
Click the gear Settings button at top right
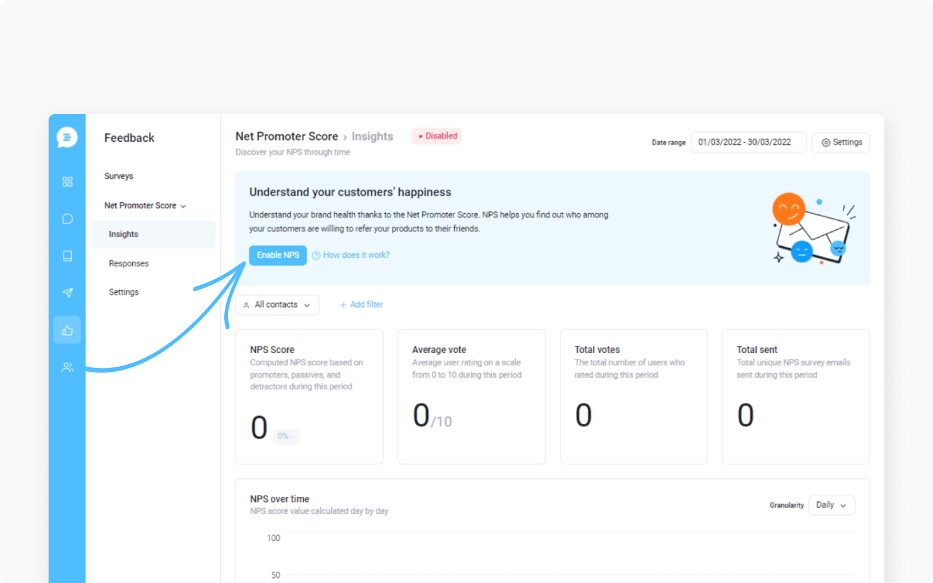click(841, 143)
